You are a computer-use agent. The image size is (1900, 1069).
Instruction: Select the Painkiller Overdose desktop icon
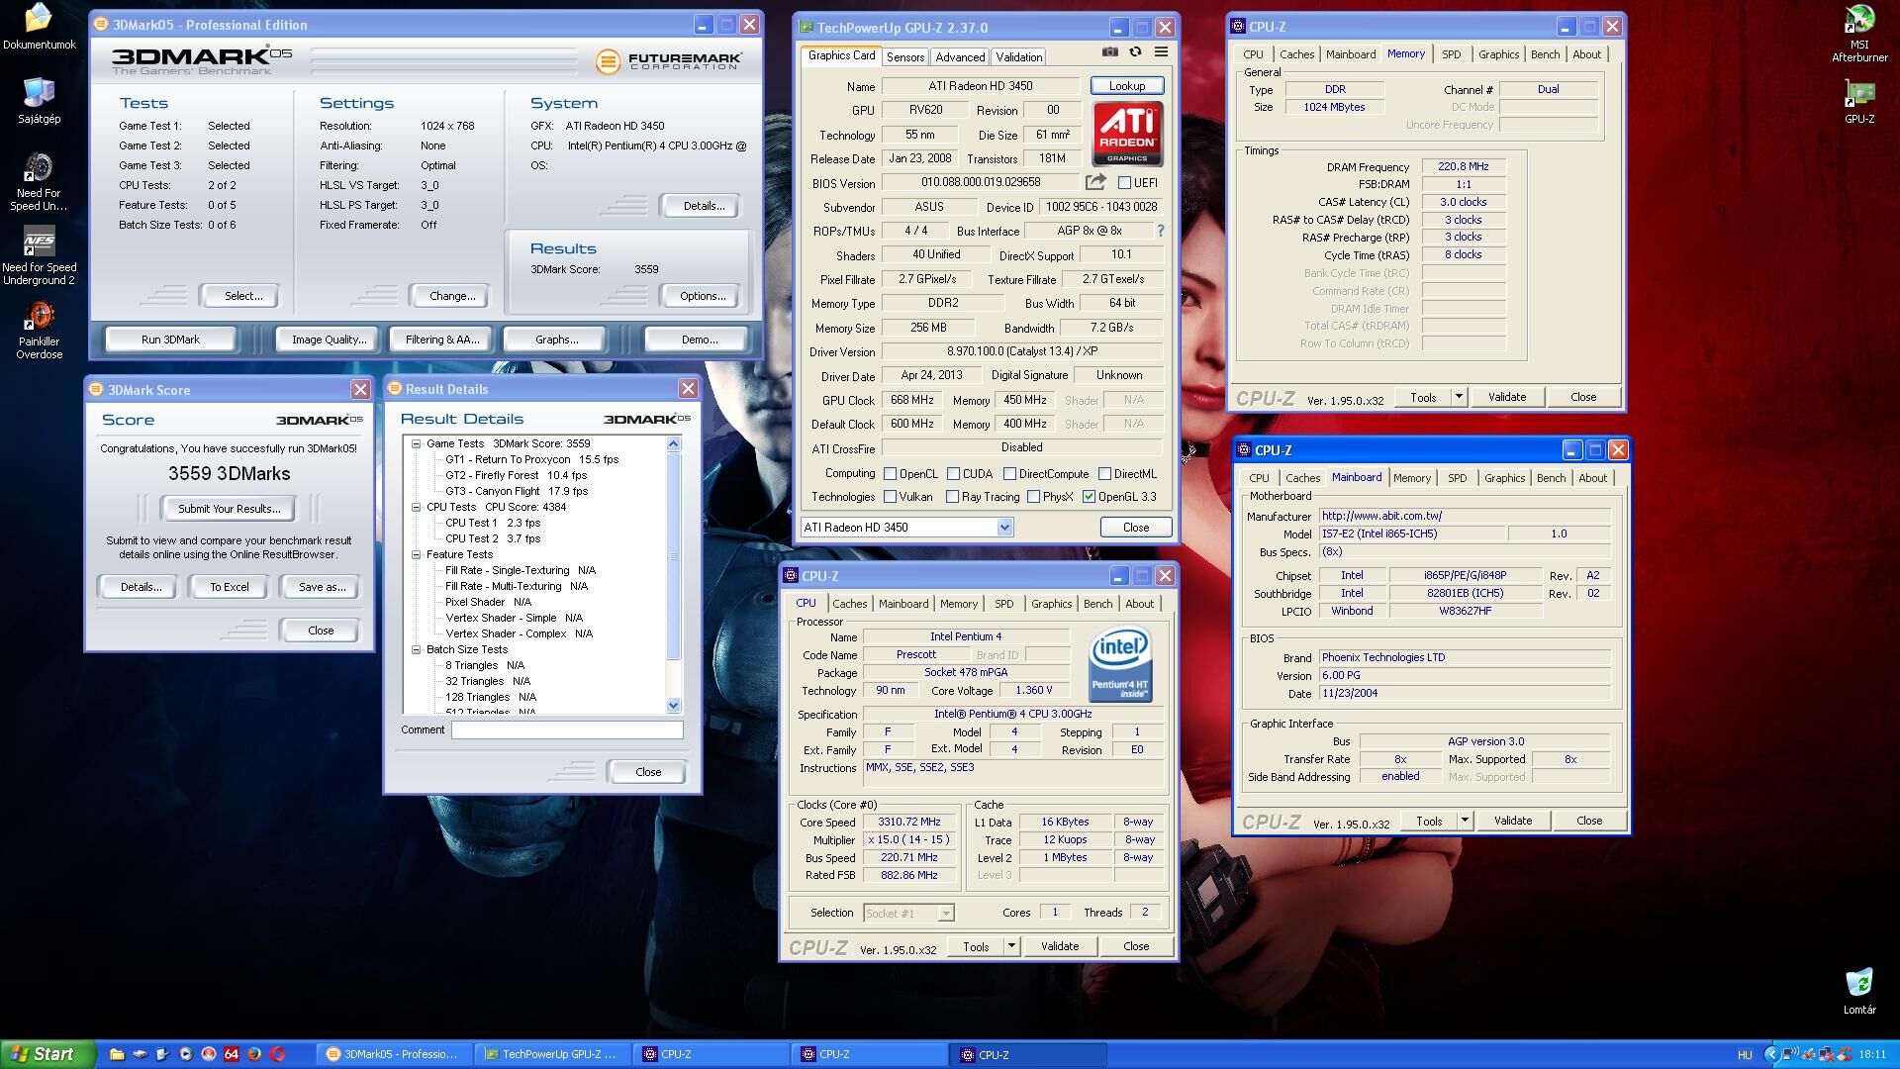pos(39,331)
